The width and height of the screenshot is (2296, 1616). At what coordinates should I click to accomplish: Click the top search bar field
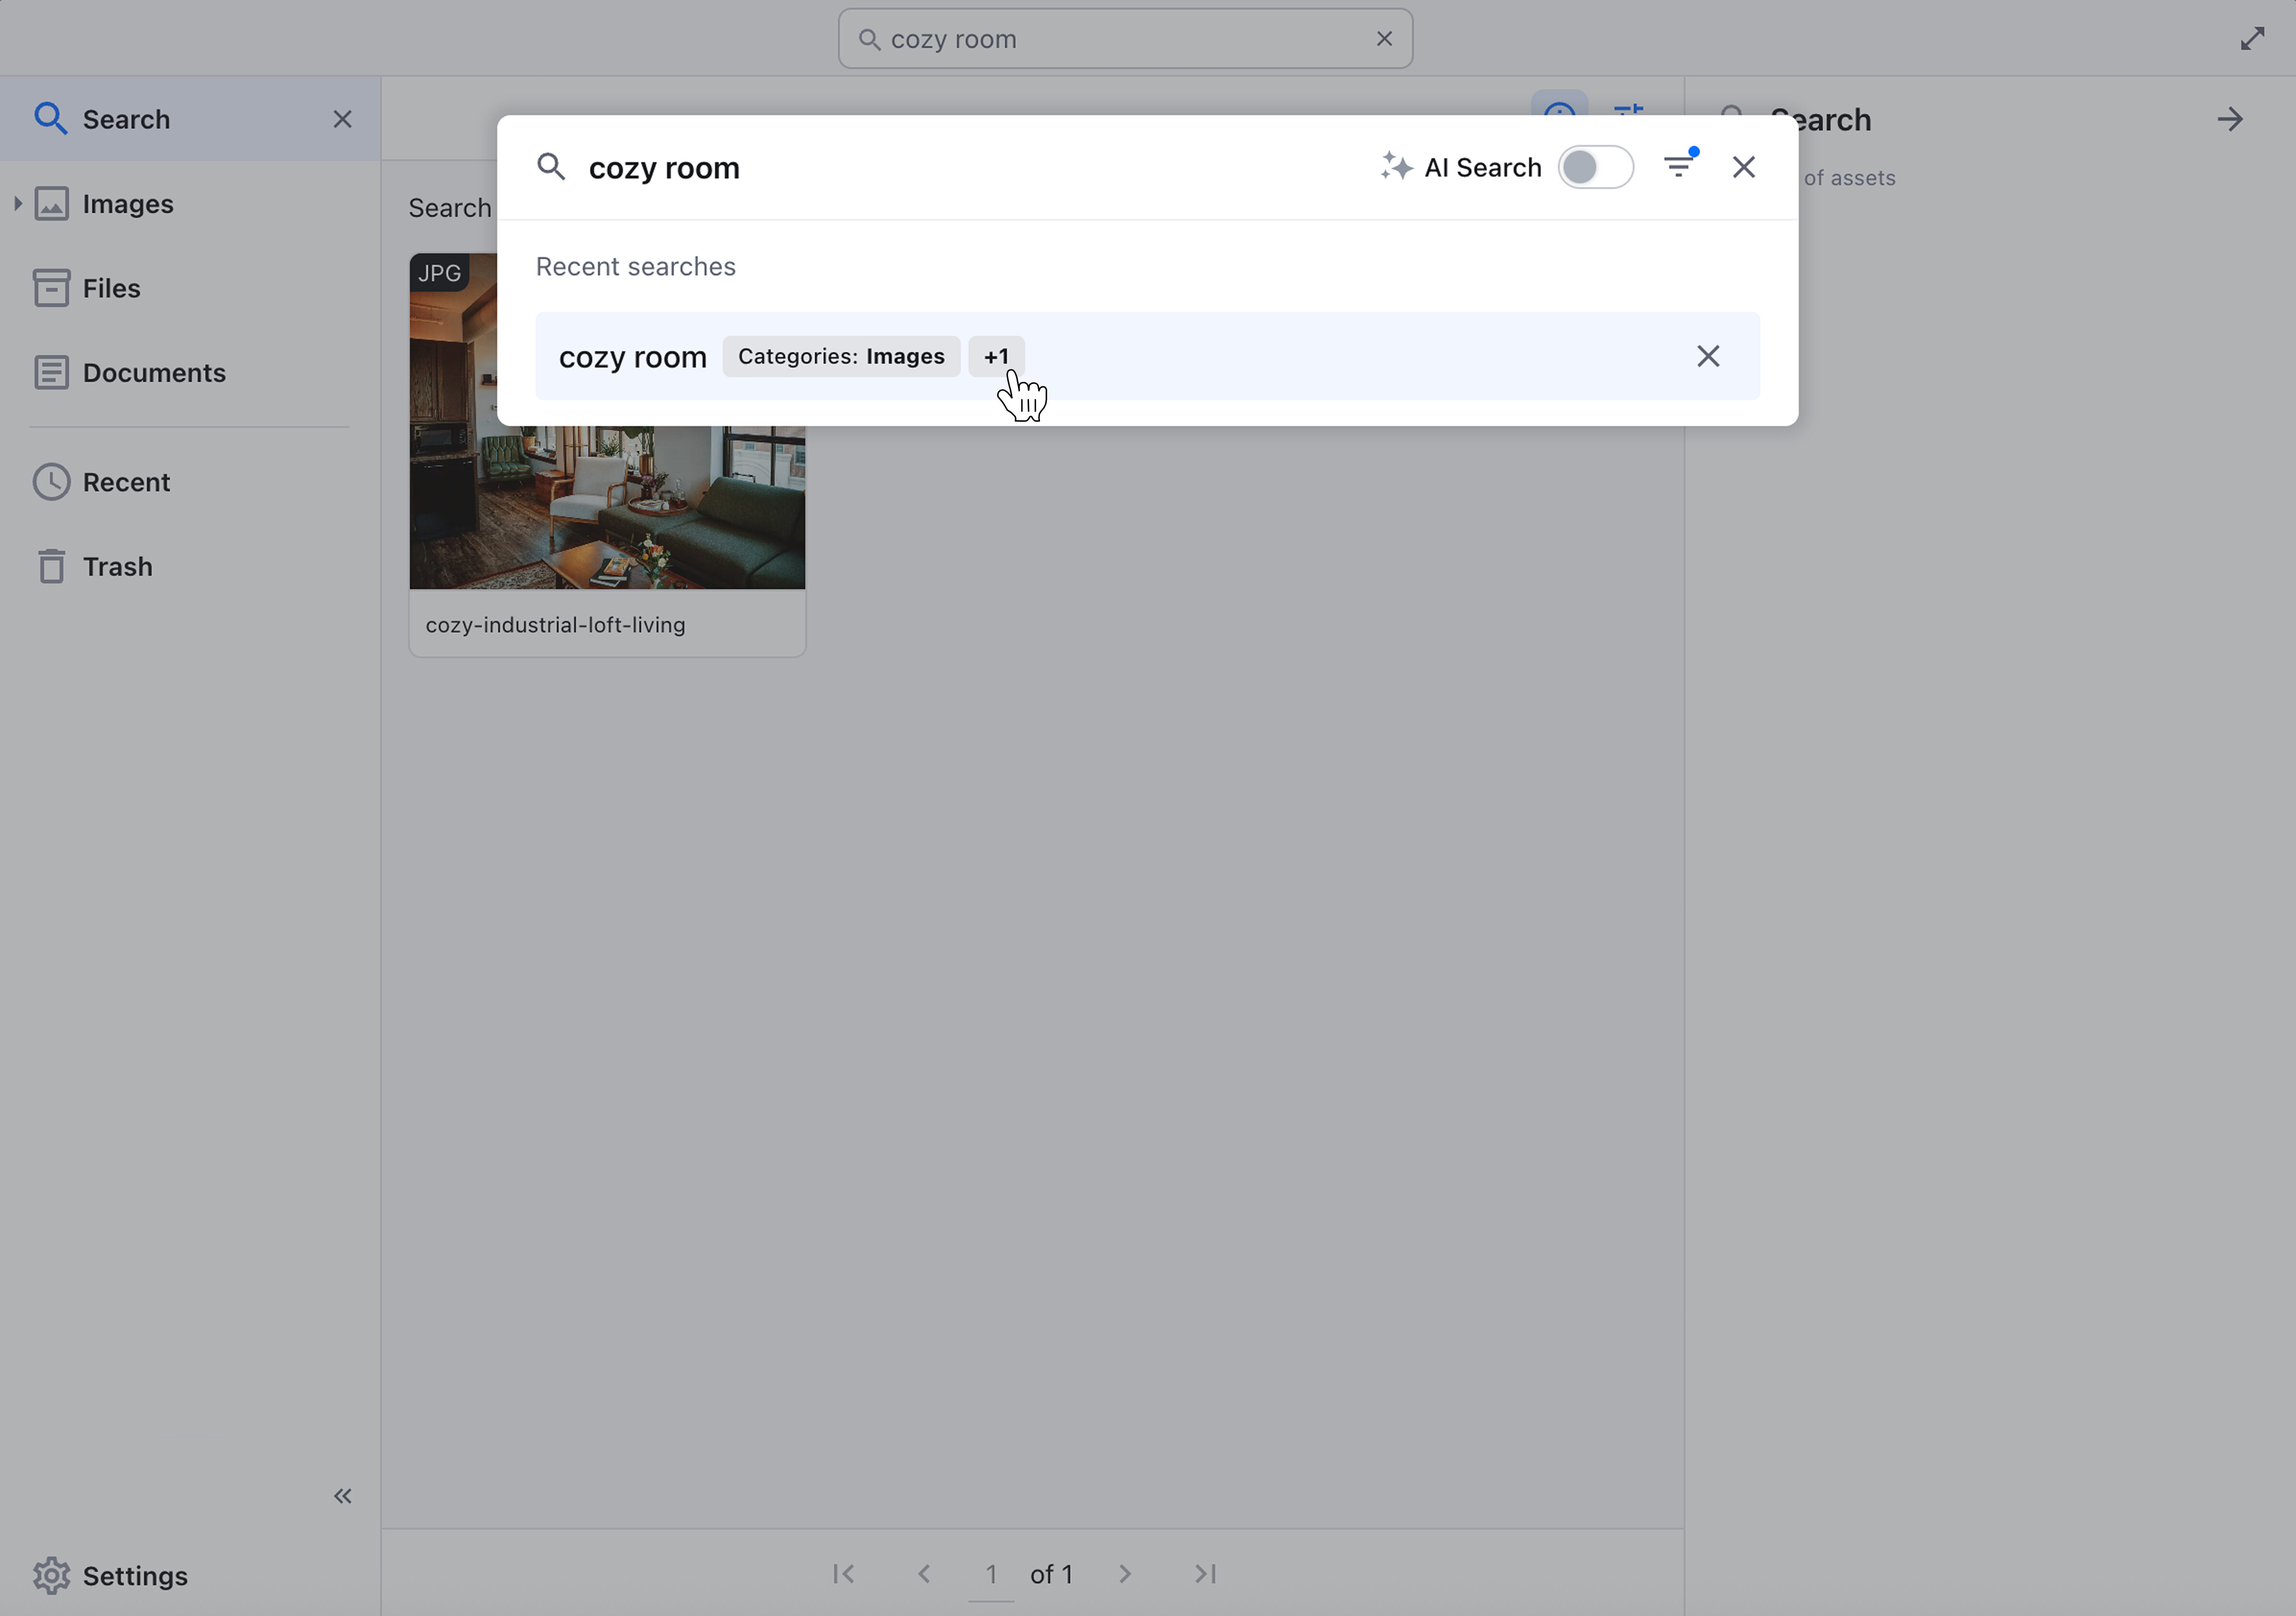[x=1125, y=39]
